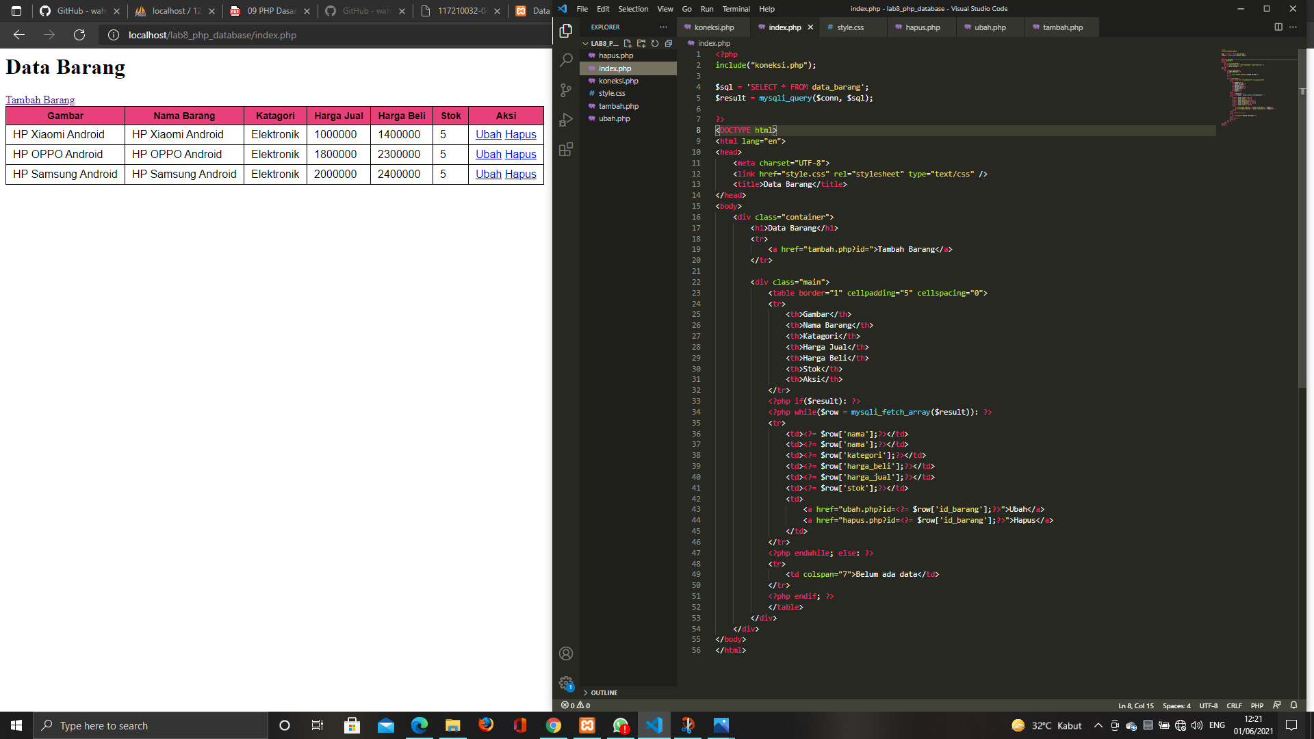Change the PHP language mode in status bar
Viewport: 1314px width, 739px height.
1257,705
